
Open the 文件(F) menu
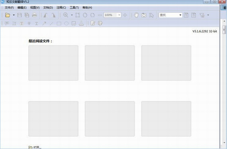point(9,8)
